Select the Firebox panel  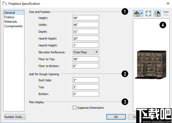click(x=9, y=17)
